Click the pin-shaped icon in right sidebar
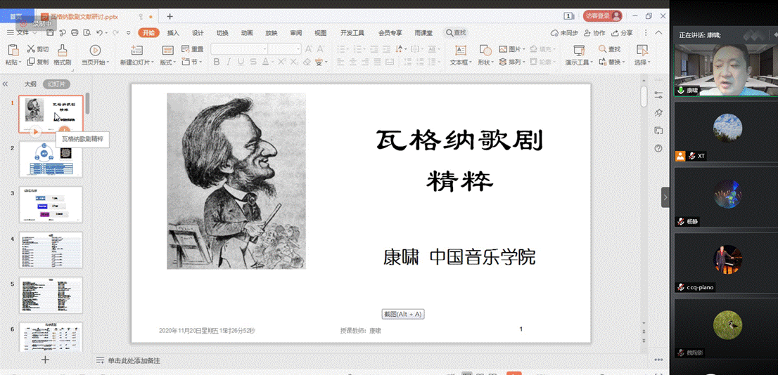Image resolution: width=778 pixels, height=375 pixels. point(658,112)
